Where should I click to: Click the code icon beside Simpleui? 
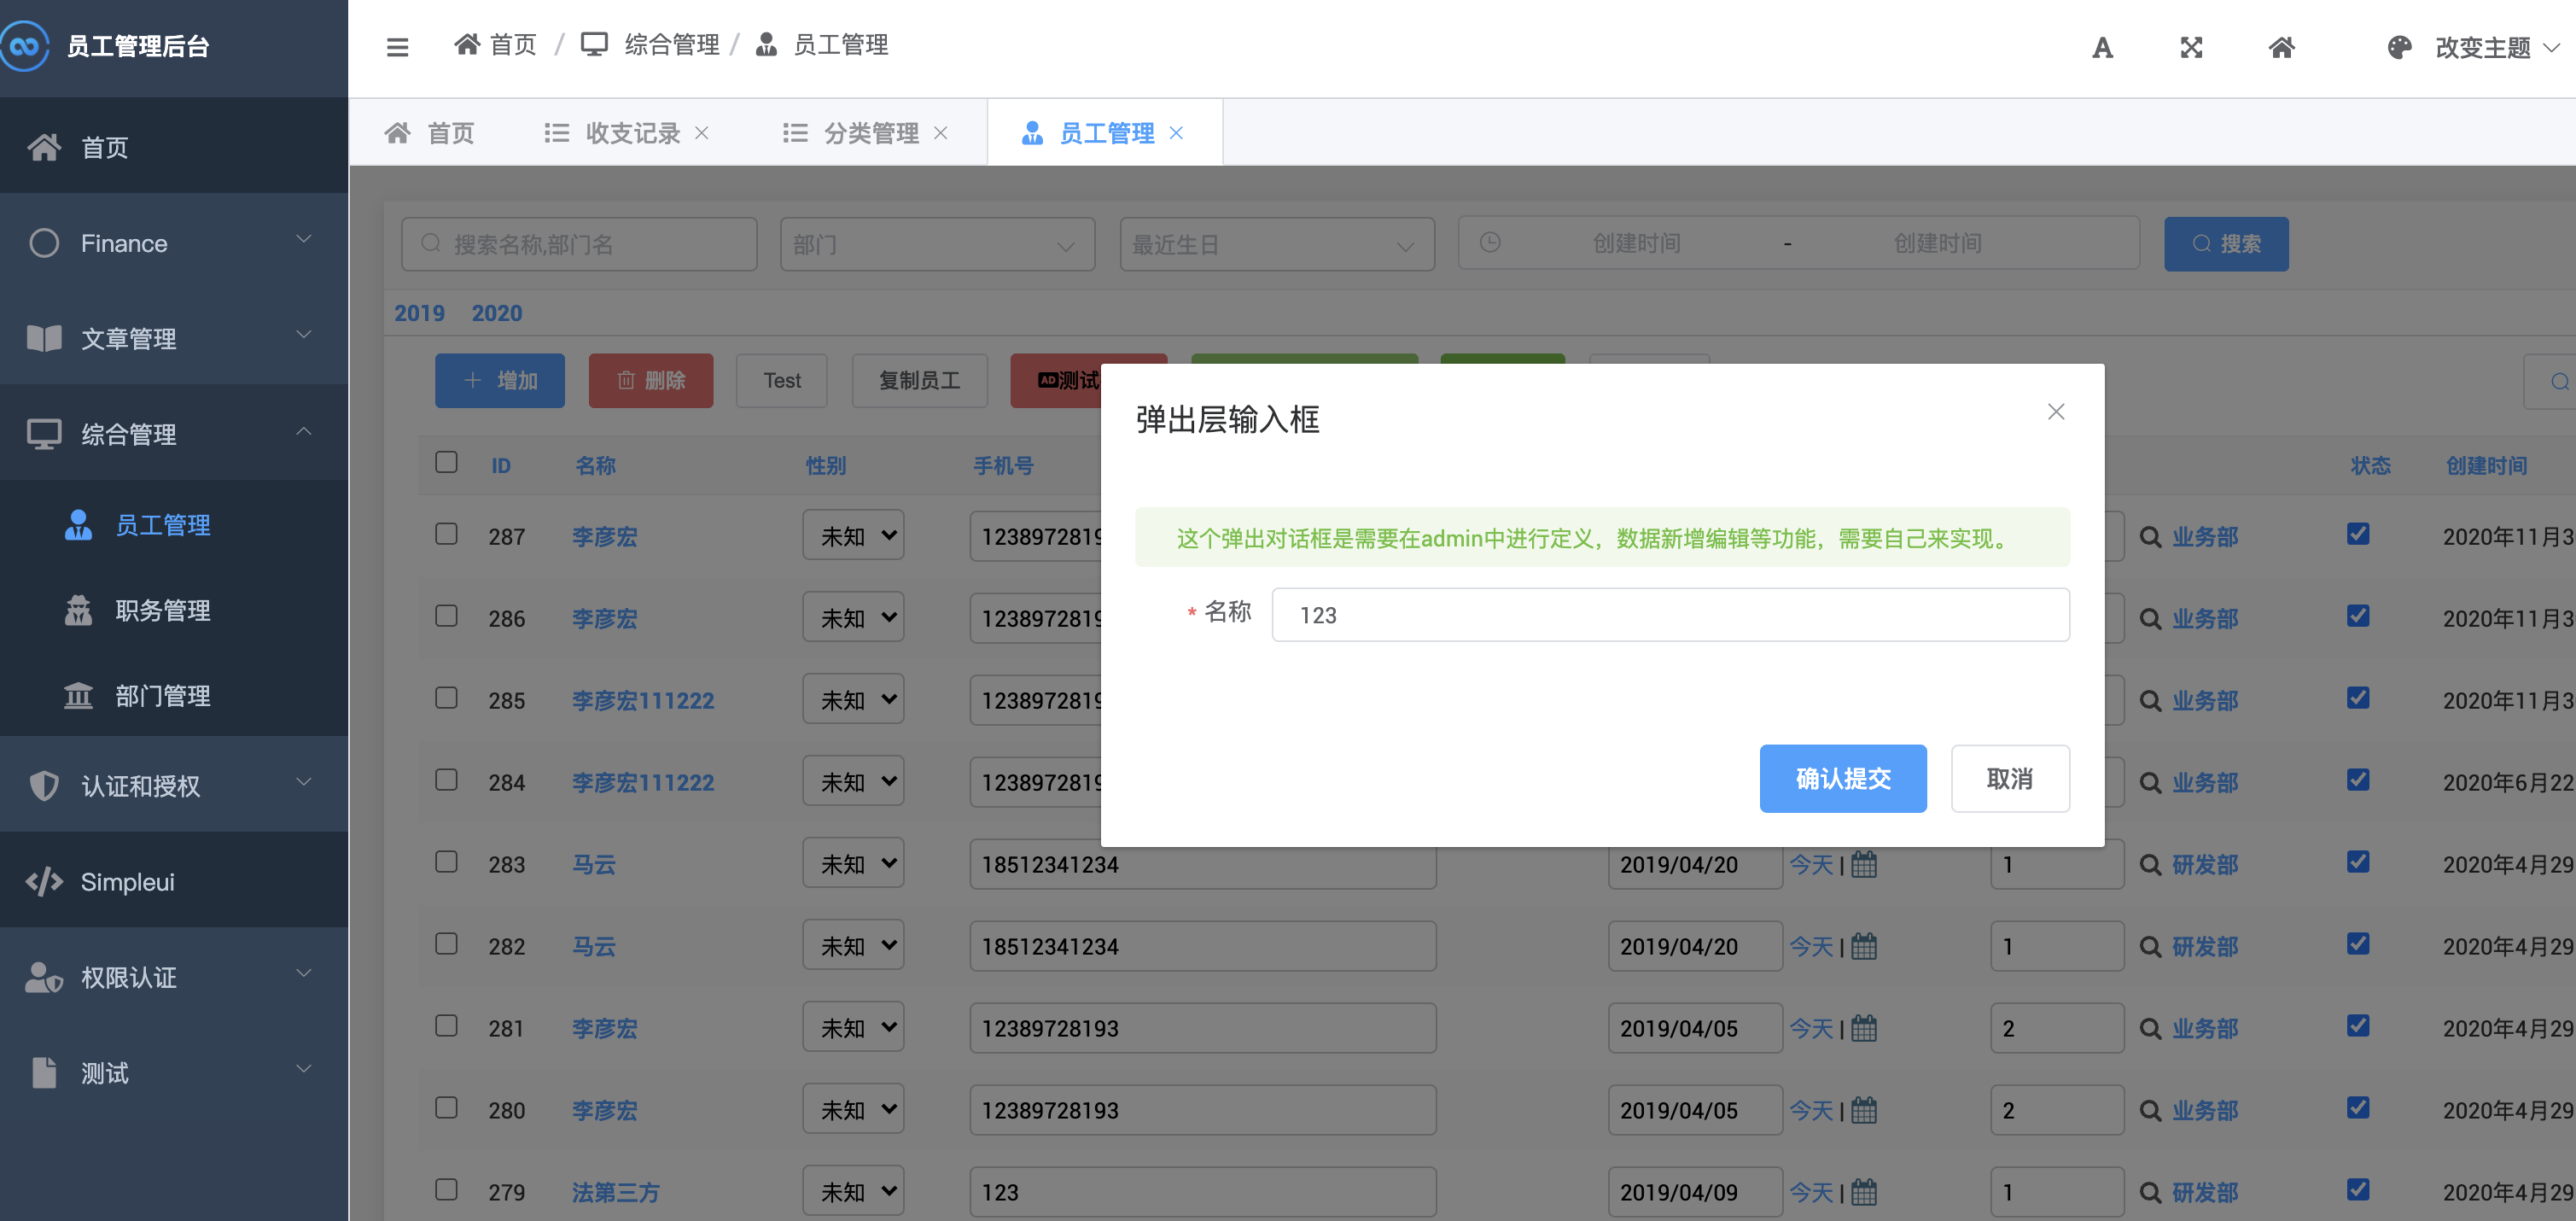44,881
